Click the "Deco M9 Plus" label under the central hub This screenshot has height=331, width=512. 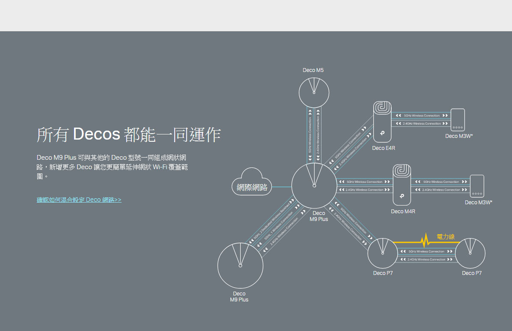pyautogui.click(x=319, y=216)
